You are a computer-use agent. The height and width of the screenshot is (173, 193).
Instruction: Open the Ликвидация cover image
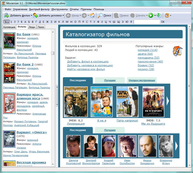[76, 102]
